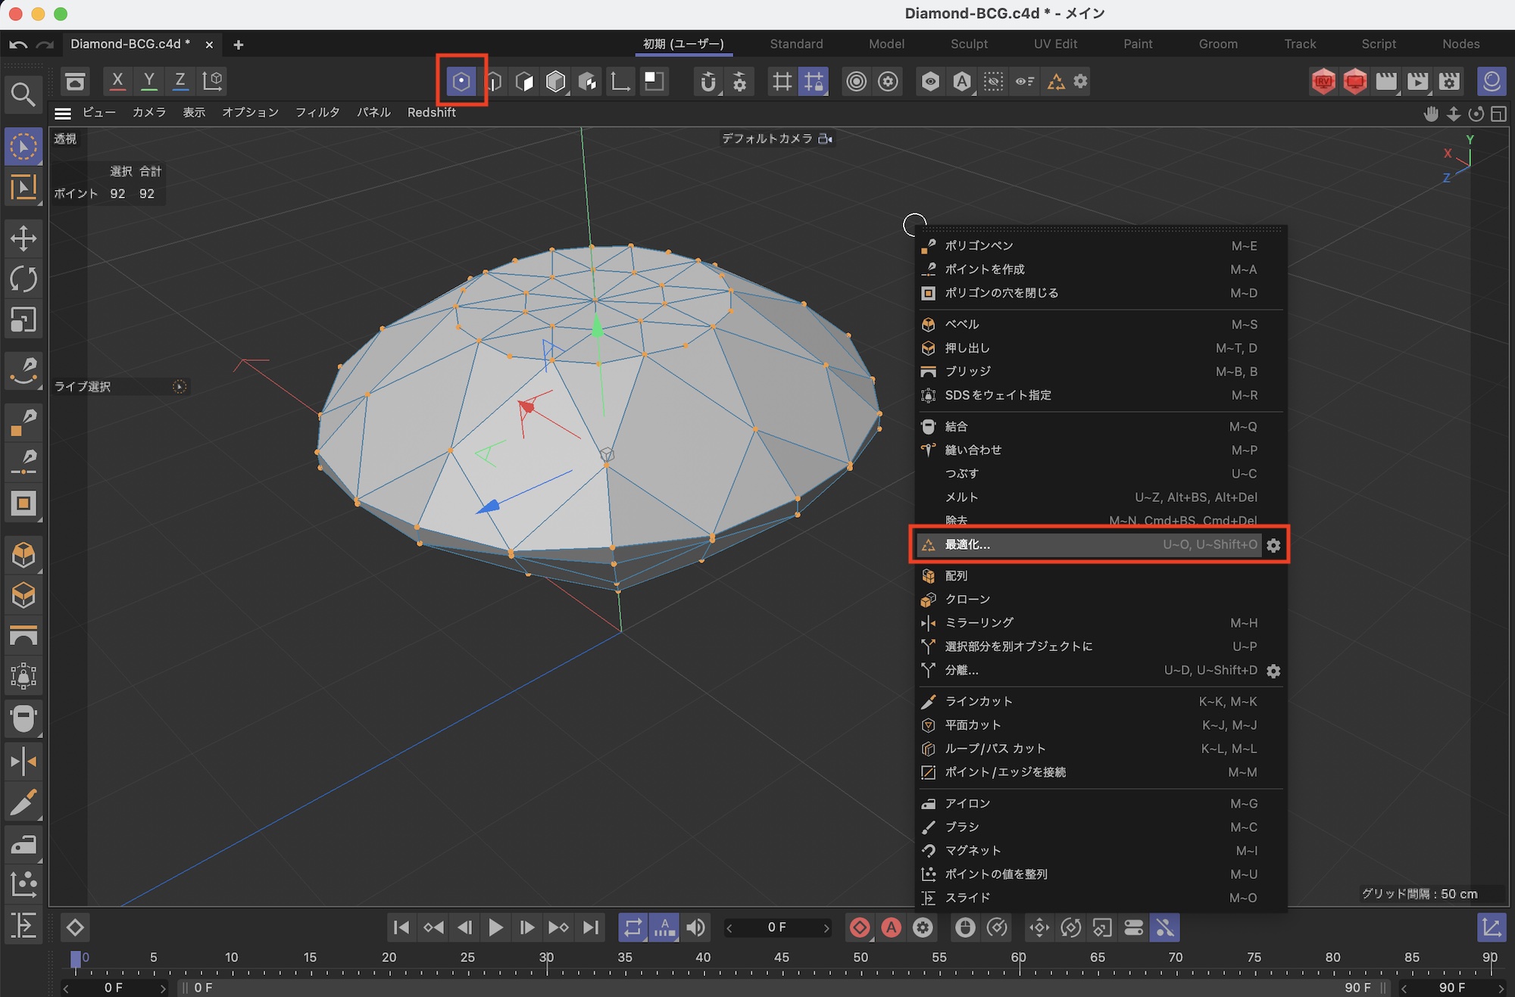Select the Points mode icon
Image resolution: width=1515 pixels, height=997 pixels.
pyautogui.click(x=461, y=81)
